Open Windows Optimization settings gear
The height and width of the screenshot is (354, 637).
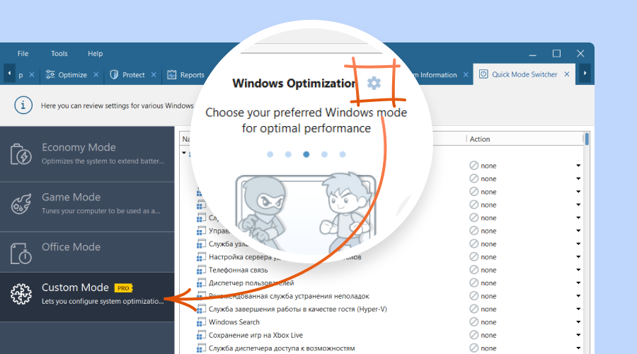(374, 83)
